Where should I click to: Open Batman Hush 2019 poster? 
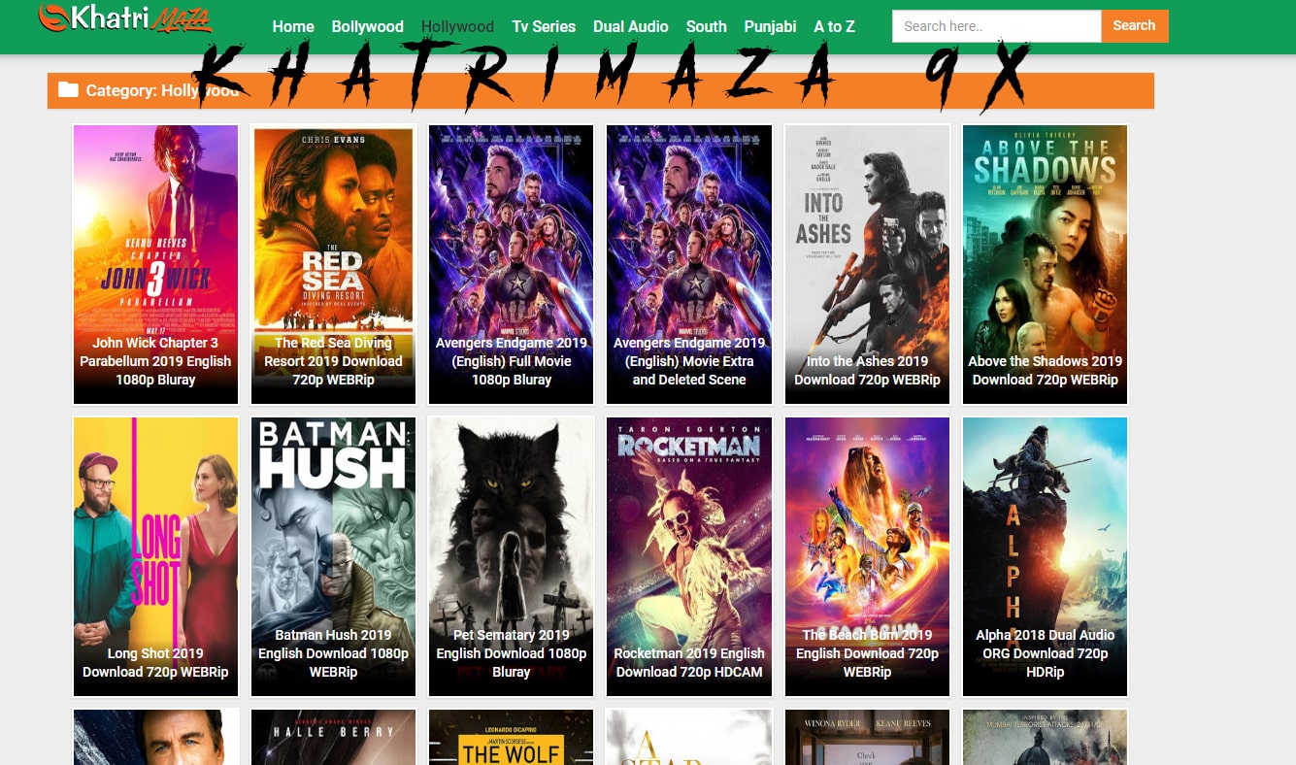point(333,556)
